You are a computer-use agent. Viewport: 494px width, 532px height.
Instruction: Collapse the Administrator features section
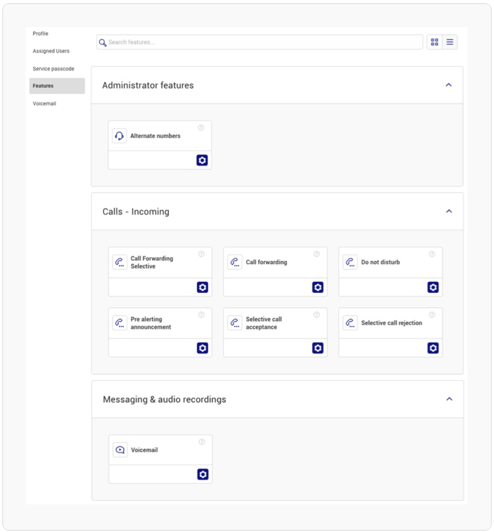449,85
